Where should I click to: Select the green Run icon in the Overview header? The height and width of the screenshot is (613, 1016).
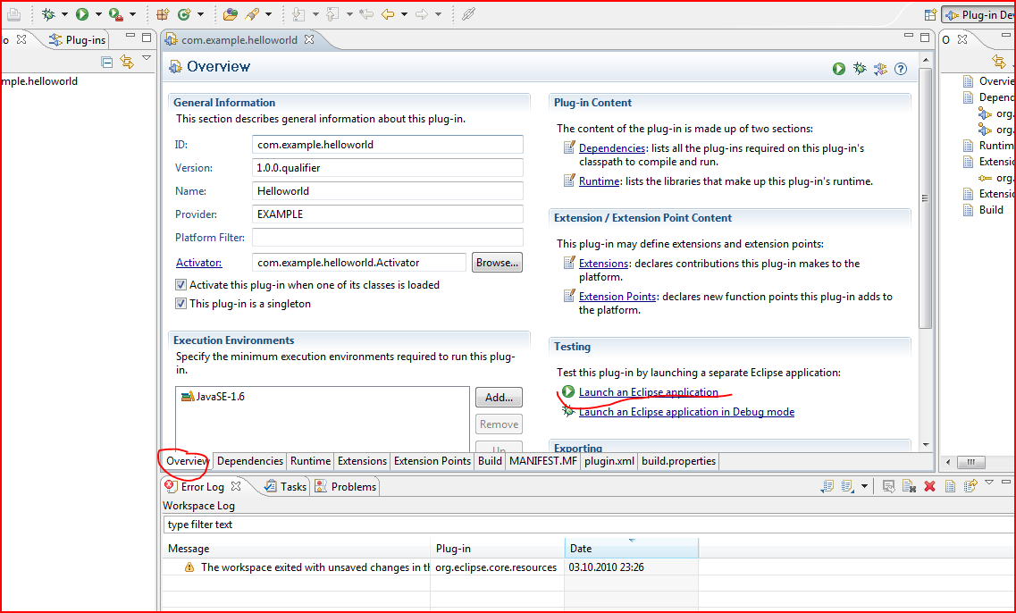[838, 68]
